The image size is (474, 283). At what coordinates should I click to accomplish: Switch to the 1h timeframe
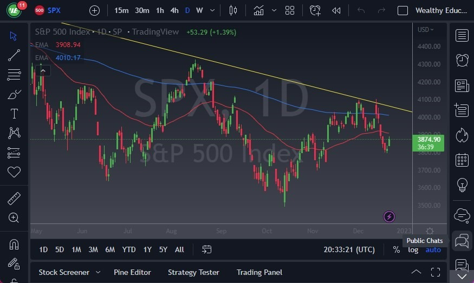[160, 11]
